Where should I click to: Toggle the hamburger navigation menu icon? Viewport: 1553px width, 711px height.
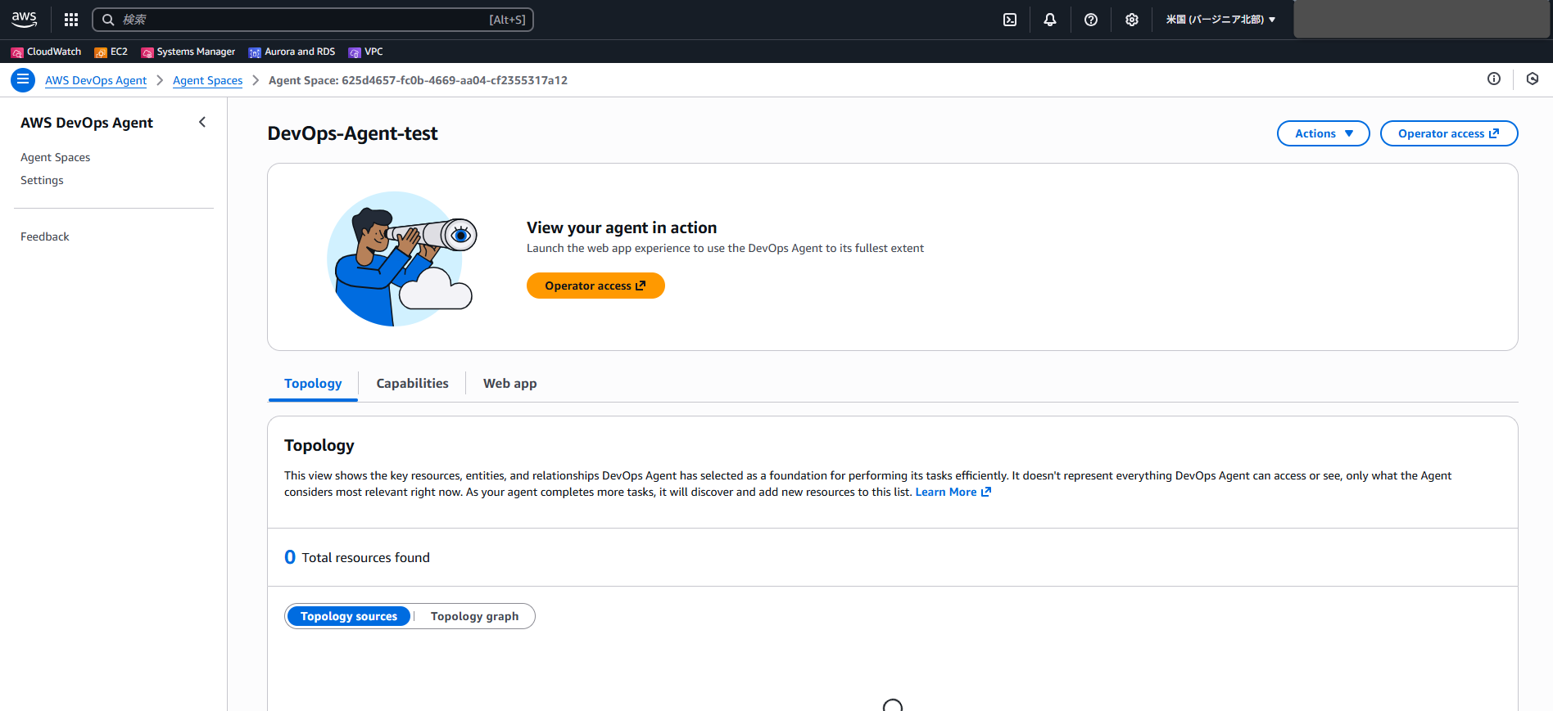[x=23, y=80]
